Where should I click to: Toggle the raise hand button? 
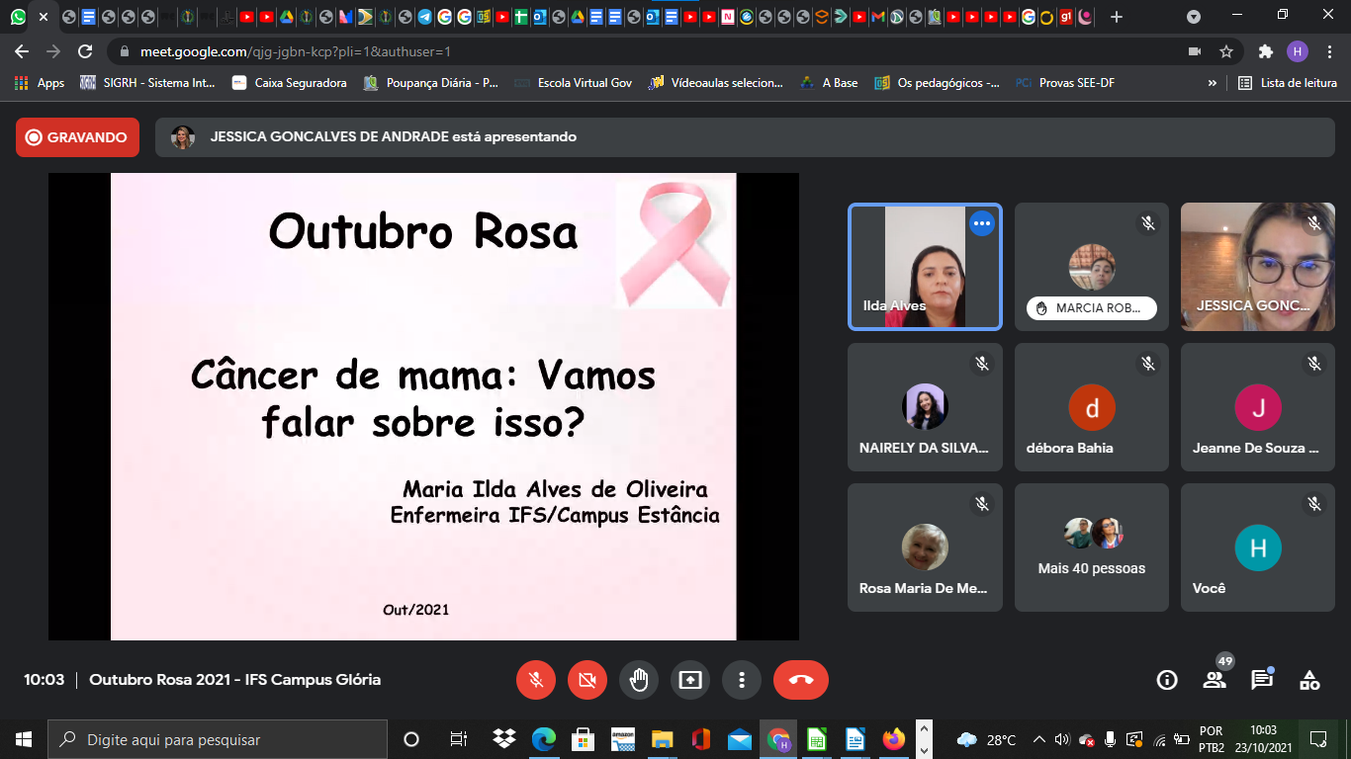(x=639, y=680)
